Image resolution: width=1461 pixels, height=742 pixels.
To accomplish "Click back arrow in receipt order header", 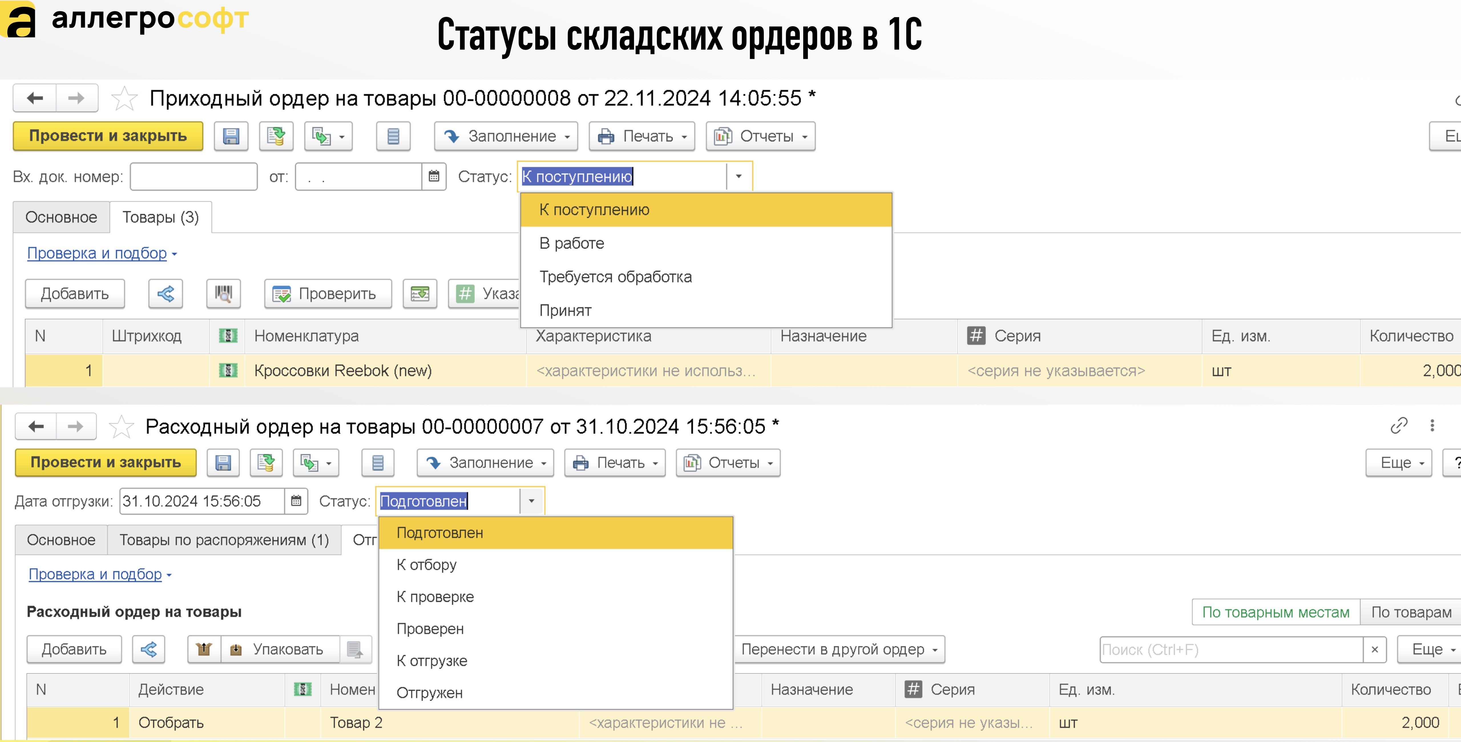I will click(35, 98).
